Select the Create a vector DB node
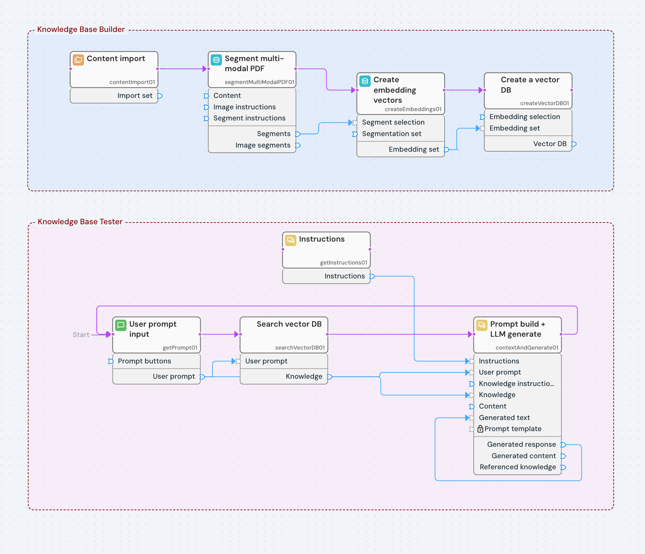645x554 pixels. 528,90
